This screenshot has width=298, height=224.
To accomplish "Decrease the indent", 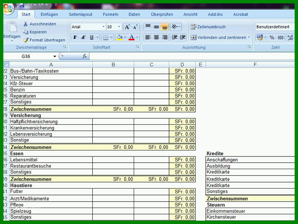I will point(174,37).
